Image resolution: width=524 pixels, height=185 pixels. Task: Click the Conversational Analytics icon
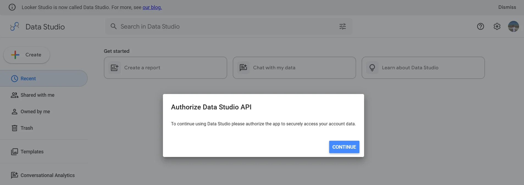coord(14,175)
